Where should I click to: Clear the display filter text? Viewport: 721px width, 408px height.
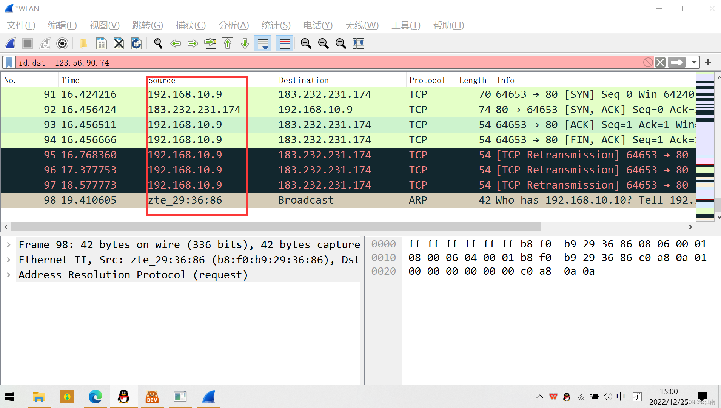pyautogui.click(x=660, y=62)
